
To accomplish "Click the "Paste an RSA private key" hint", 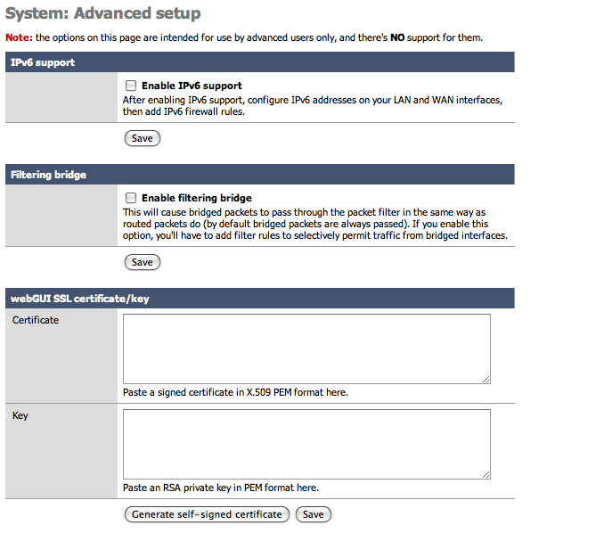I will point(220,488).
